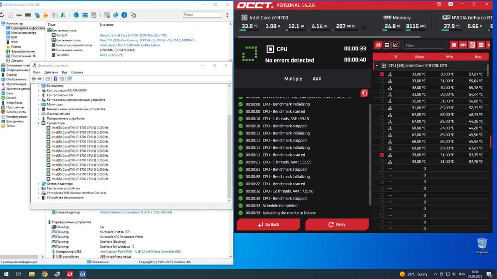Image resolution: width=497 pixels, height=279 pixels.
Task: Click OCCT storage sensor filter icon
Action: 481,45
